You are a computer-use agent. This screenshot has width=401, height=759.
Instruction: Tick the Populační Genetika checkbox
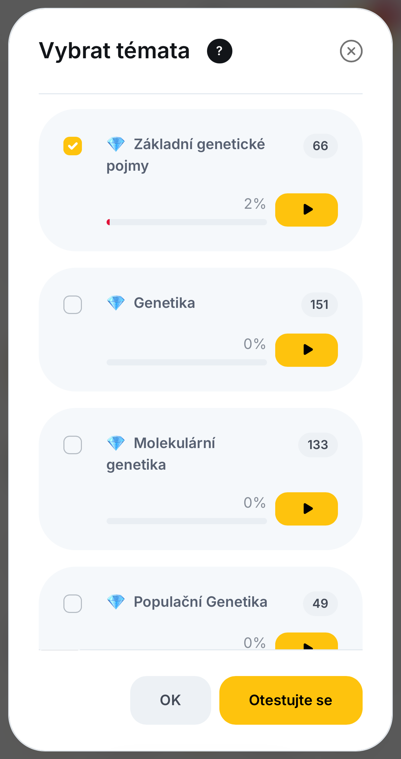[73, 604]
